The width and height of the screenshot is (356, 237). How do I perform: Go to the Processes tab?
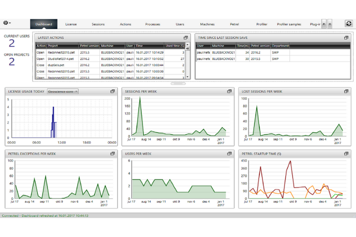click(x=153, y=24)
